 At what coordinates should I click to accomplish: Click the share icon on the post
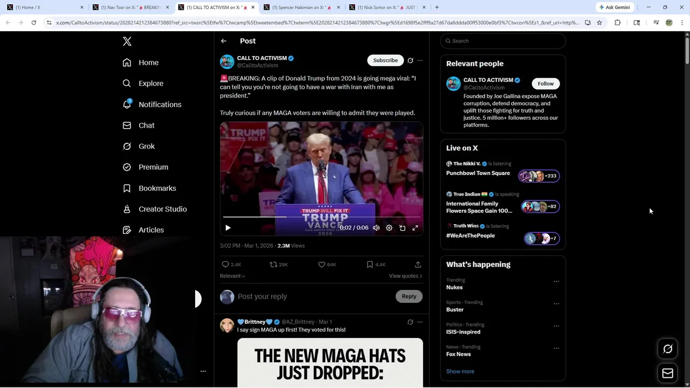tap(418, 265)
